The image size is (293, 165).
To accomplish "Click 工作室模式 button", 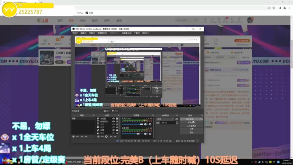I will click(192, 126).
